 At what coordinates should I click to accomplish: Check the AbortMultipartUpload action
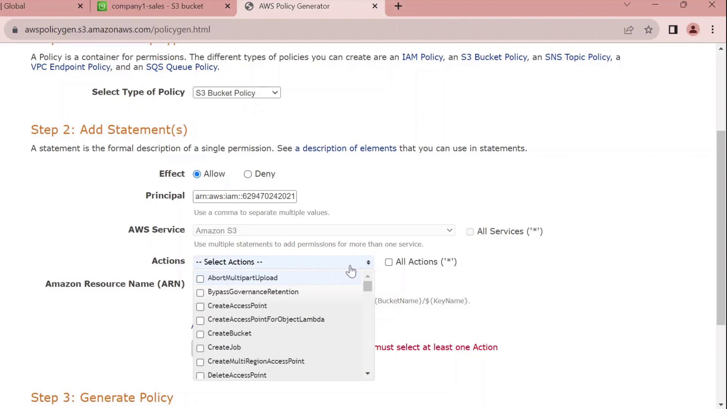point(200,279)
